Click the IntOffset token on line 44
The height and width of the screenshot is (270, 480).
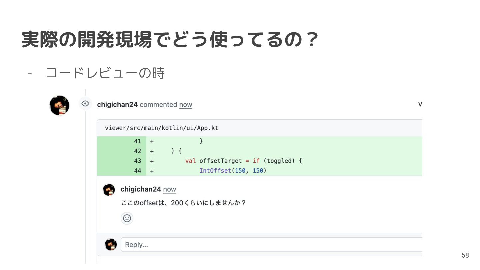(215, 171)
